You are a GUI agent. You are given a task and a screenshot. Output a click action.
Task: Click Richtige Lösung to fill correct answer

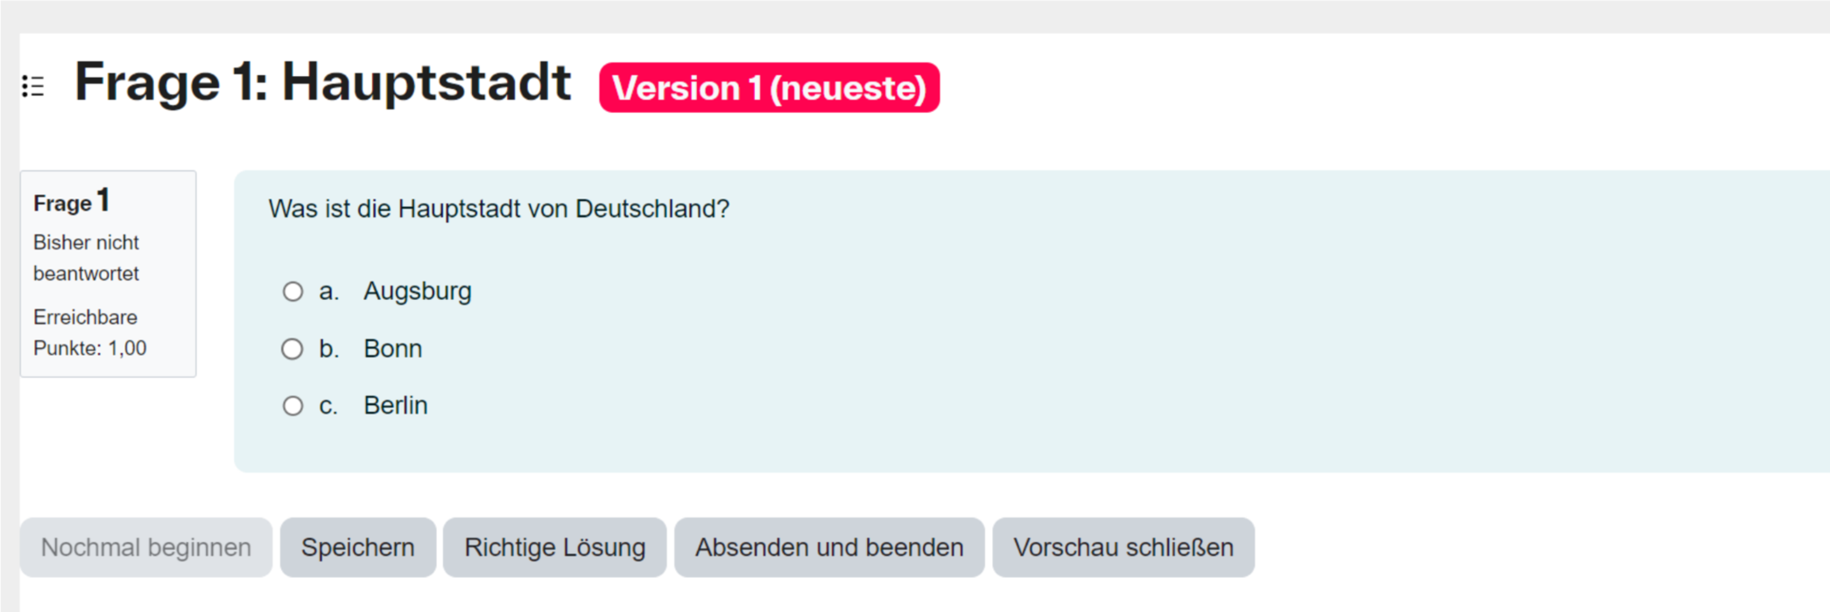pyautogui.click(x=554, y=547)
